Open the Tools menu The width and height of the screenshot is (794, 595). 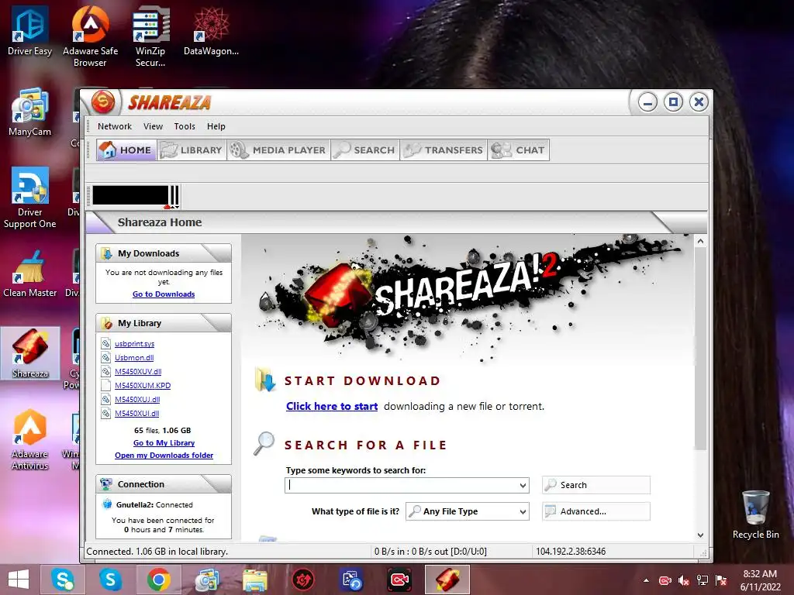[x=185, y=126]
